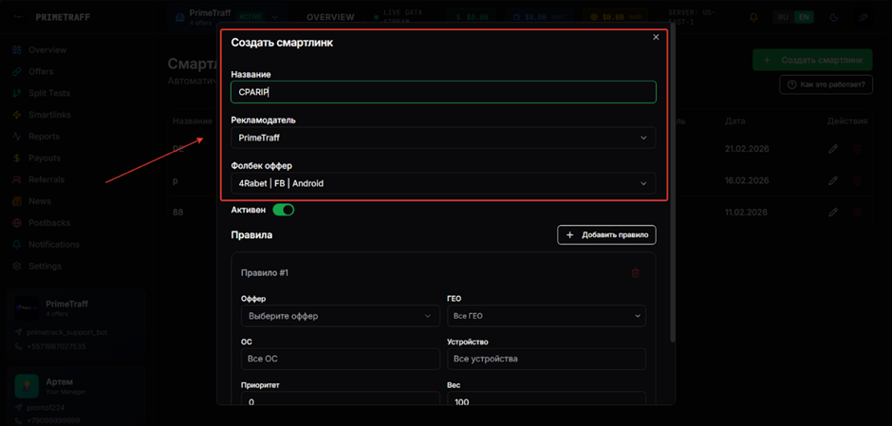Open the Рекламодатель dropdown
Screen dimensions: 892x426
coord(443,138)
